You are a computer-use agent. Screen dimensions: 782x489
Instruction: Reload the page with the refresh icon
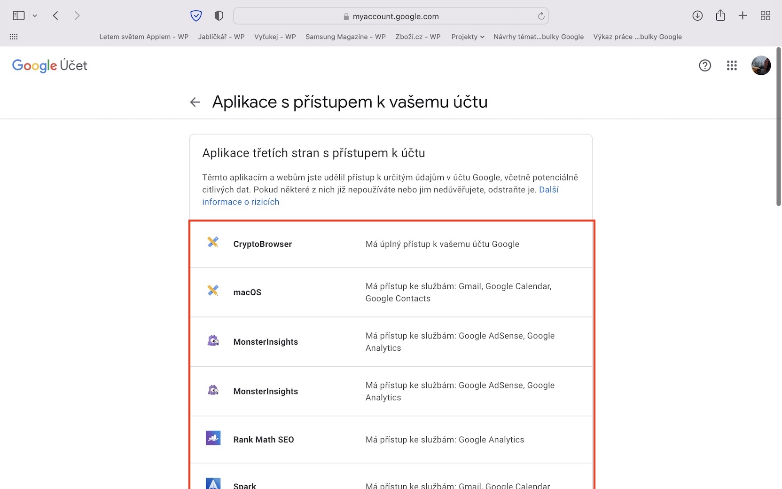point(541,16)
